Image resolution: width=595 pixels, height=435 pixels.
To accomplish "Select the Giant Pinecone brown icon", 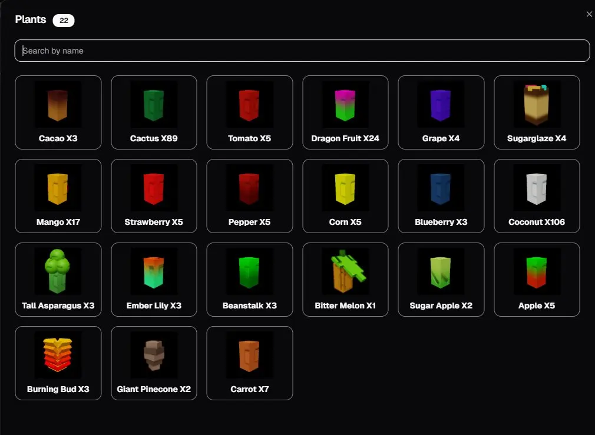I will pos(154,355).
